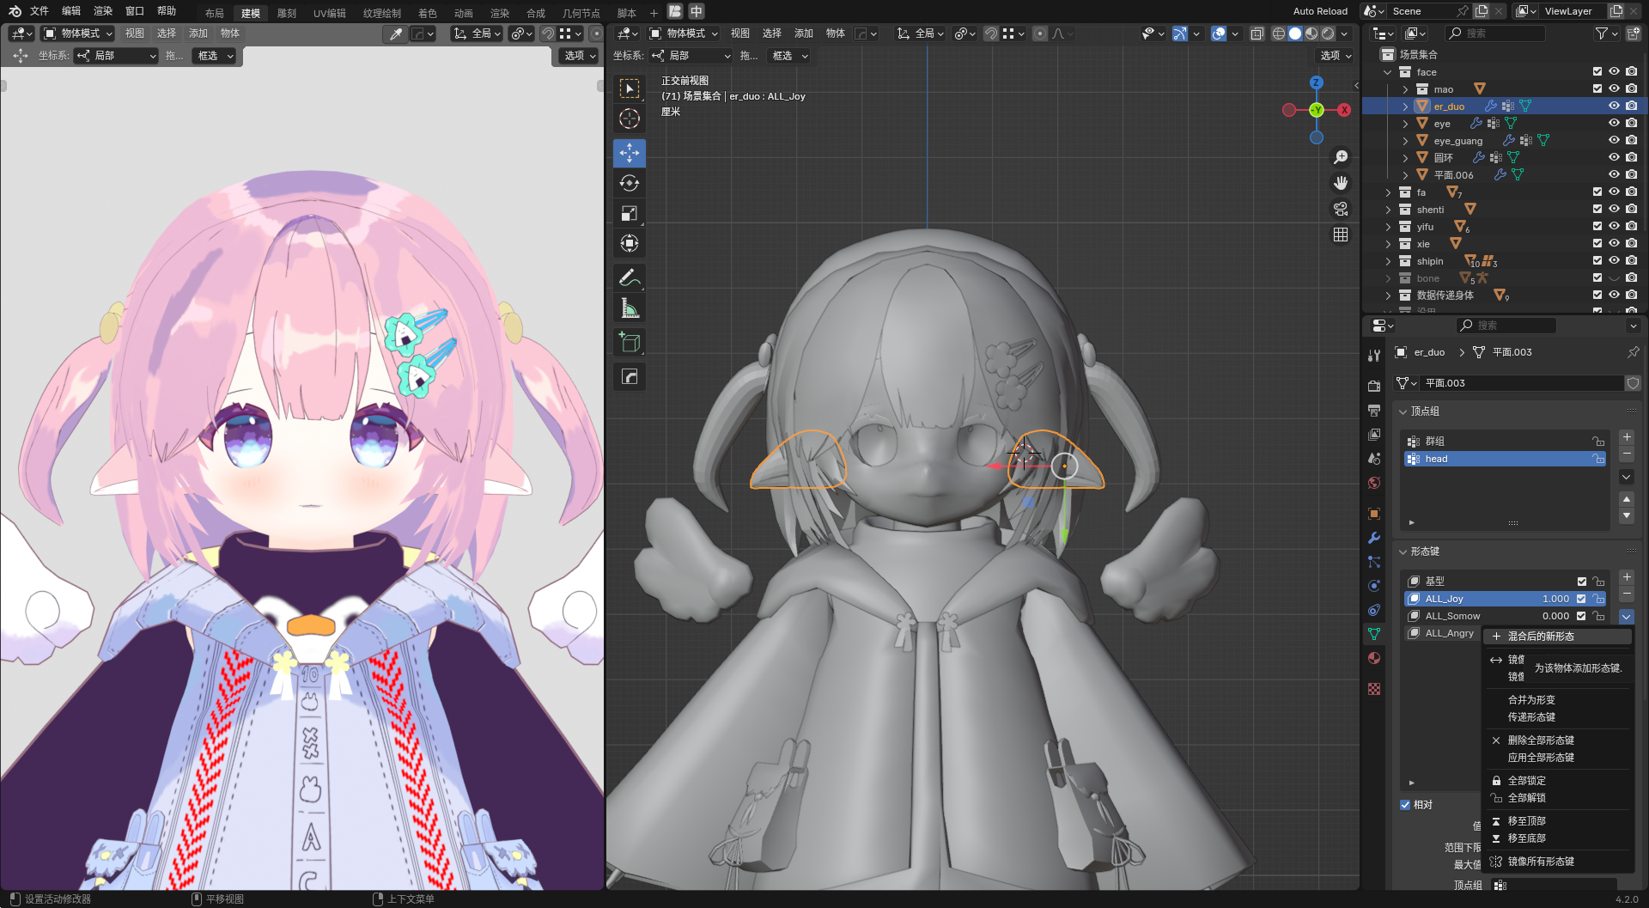Open the Modifiers properties tab wrench icon
This screenshot has width=1649, height=908.
pyautogui.click(x=1374, y=538)
